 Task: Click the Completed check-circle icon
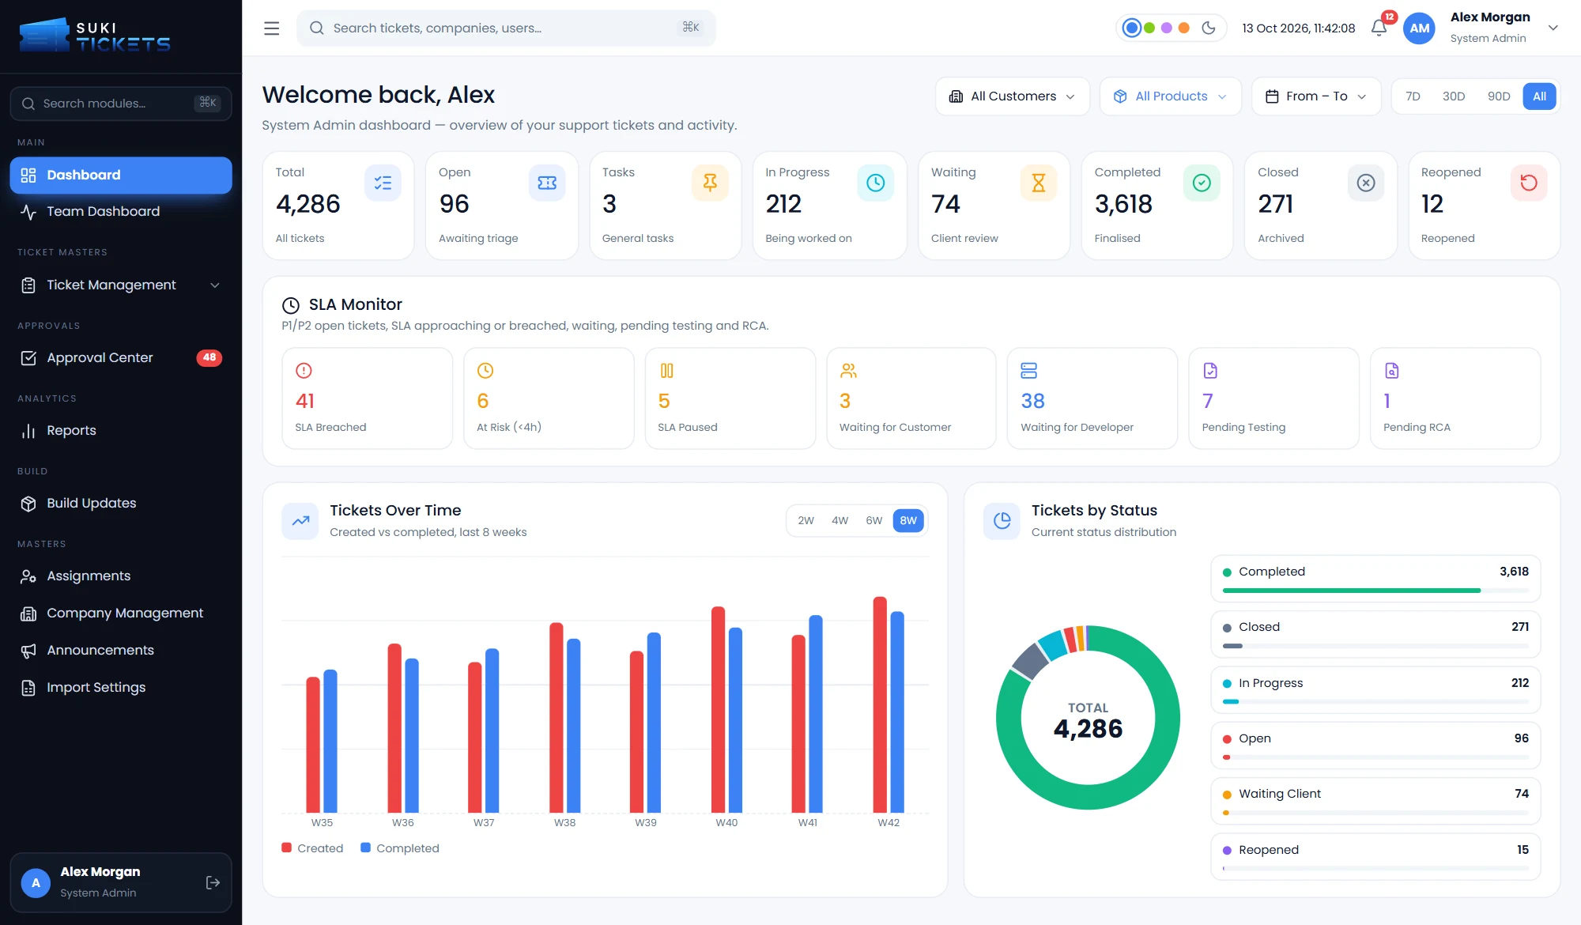point(1202,183)
